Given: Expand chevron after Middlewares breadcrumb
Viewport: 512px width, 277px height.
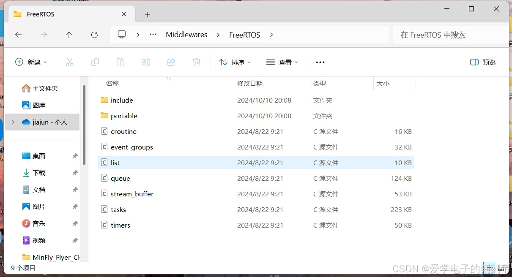Looking at the screenshot, I should coord(218,35).
